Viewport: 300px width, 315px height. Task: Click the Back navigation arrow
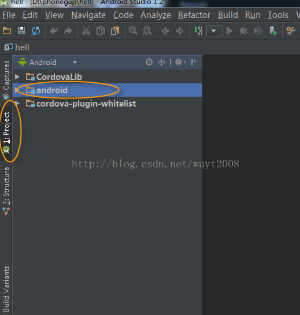coord(165,31)
